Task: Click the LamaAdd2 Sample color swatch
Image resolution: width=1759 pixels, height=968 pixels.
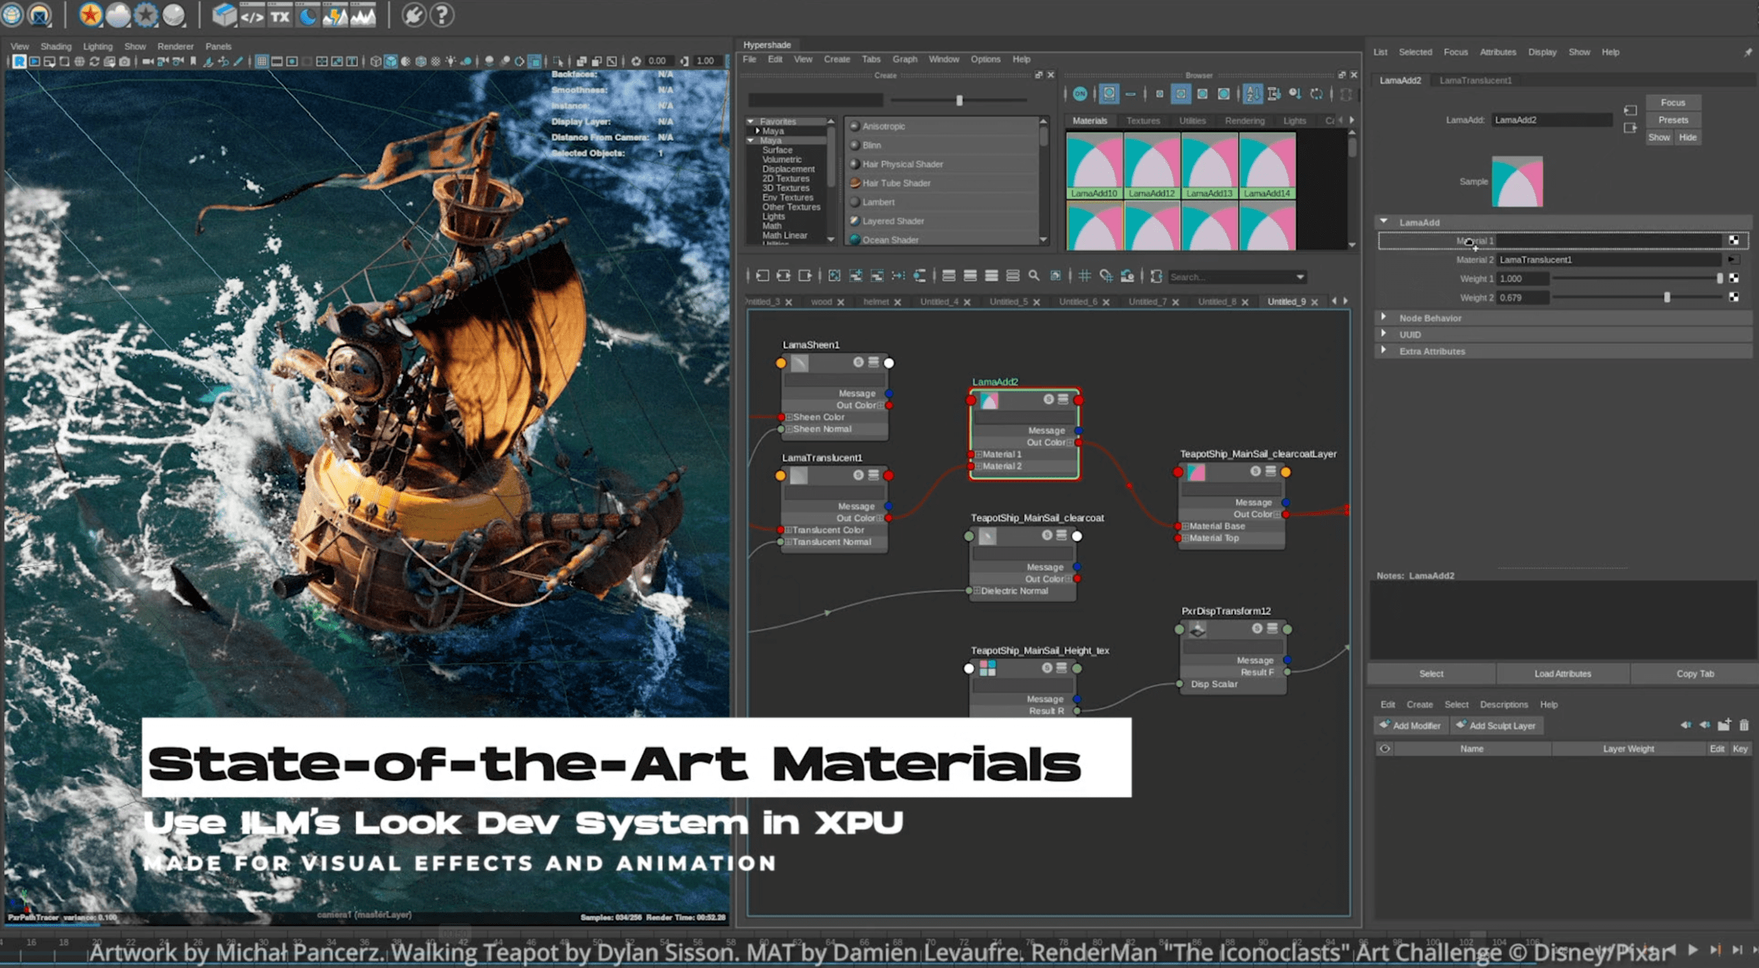Action: click(x=1517, y=181)
